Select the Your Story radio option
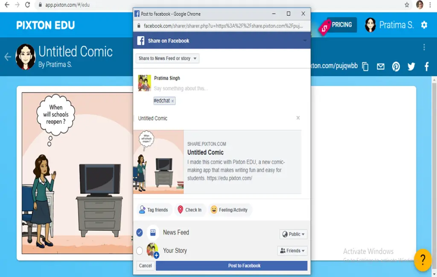437x277 pixels. click(140, 251)
